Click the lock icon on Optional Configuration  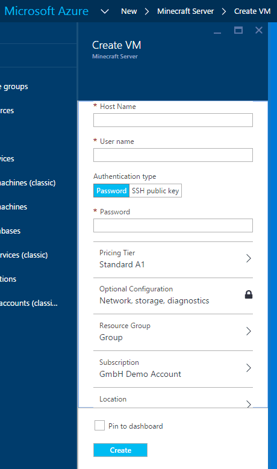pos(249,294)
